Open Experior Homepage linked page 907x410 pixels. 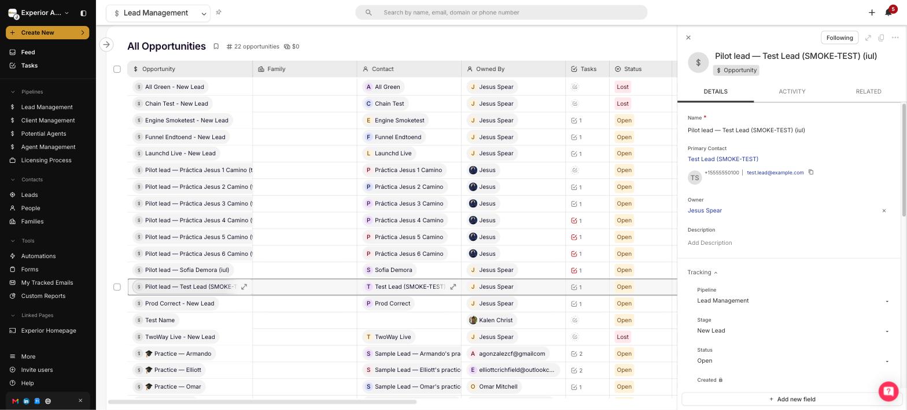pos(49,331)
